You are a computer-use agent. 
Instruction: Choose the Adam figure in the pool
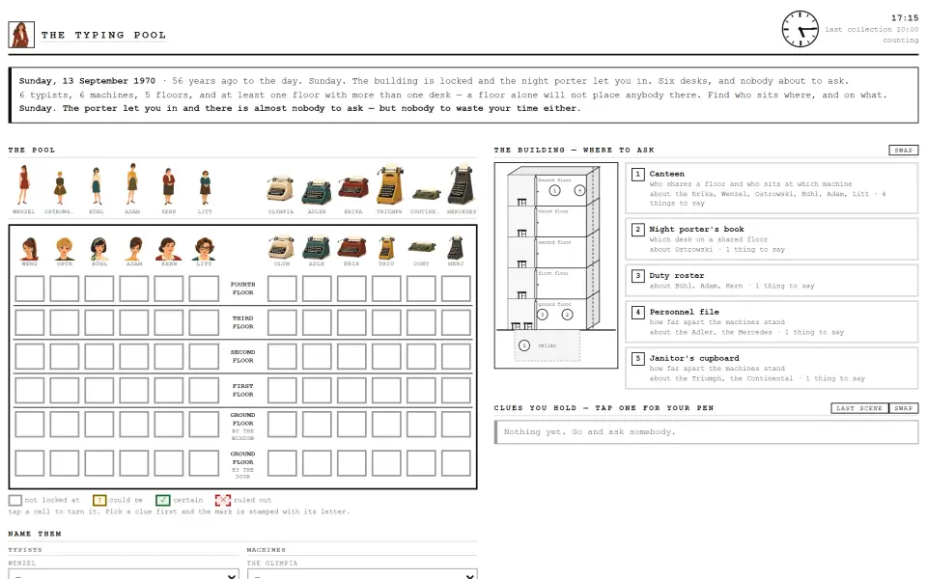(x=132, y=184)
